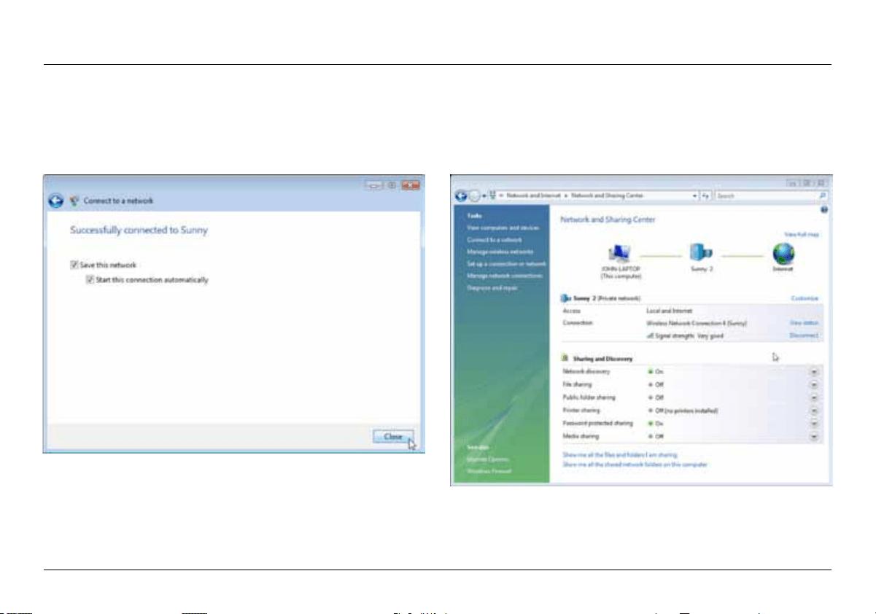Click the View full map link

point(802,235)
